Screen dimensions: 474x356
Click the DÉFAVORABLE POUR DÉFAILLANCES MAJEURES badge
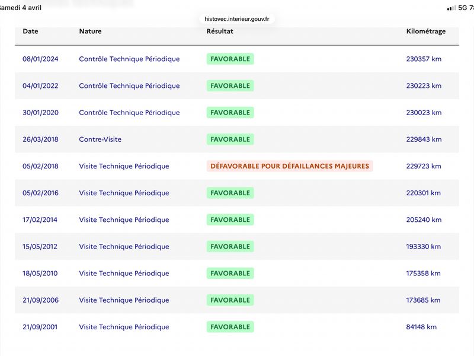tap(290, 166)
